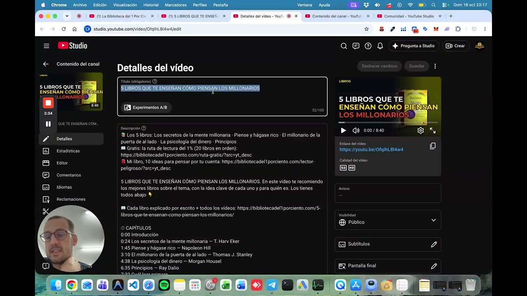This screenshot has height=296, width=527.
Task: Click the sidebar video thumbnail
Action: [71, 92]
